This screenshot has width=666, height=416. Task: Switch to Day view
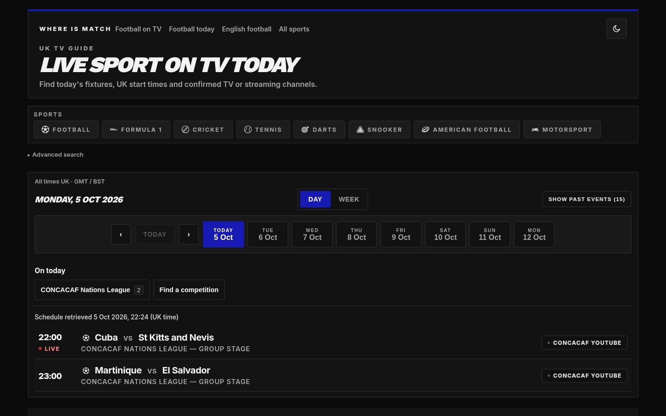tap(315, 199)
